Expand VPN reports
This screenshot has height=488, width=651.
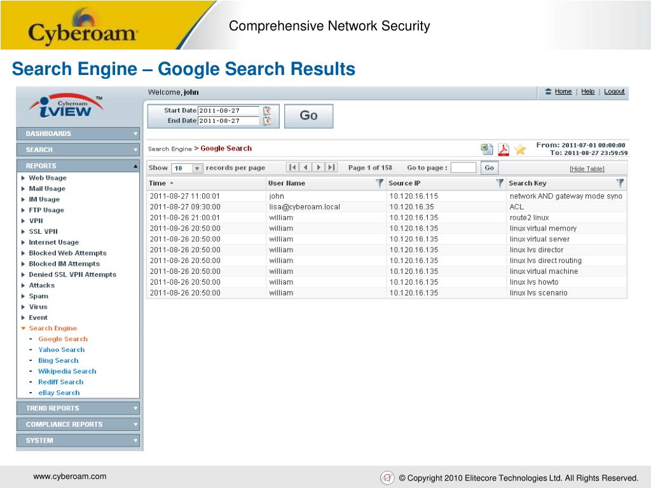36,220
